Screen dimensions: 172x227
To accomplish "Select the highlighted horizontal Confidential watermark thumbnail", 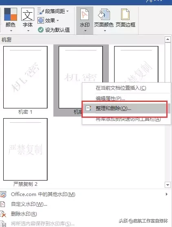I will (81, 77).
